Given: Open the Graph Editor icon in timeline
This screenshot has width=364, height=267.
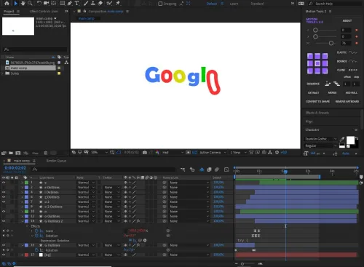Looking at the screenshot, I should (x=226, y=170).
